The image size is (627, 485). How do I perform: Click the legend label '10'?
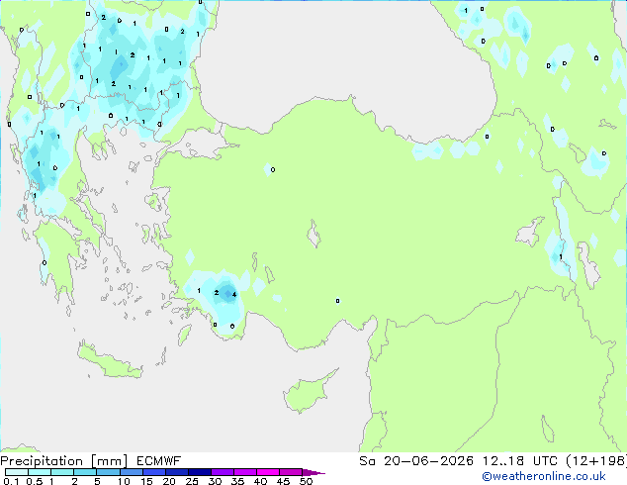coord(124,481)
